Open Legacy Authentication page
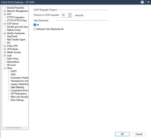151x138 pixels. (x=19, y=84)
